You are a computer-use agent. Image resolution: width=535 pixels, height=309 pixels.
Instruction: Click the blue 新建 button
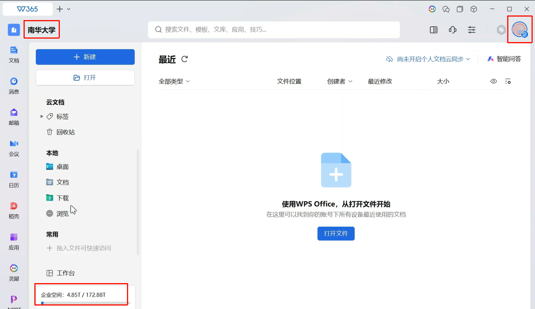coord(85,57)
